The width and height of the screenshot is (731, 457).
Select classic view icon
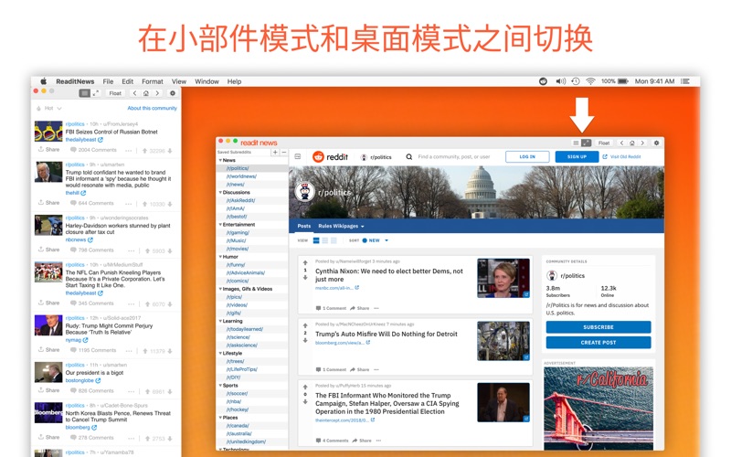coord(325,240)
